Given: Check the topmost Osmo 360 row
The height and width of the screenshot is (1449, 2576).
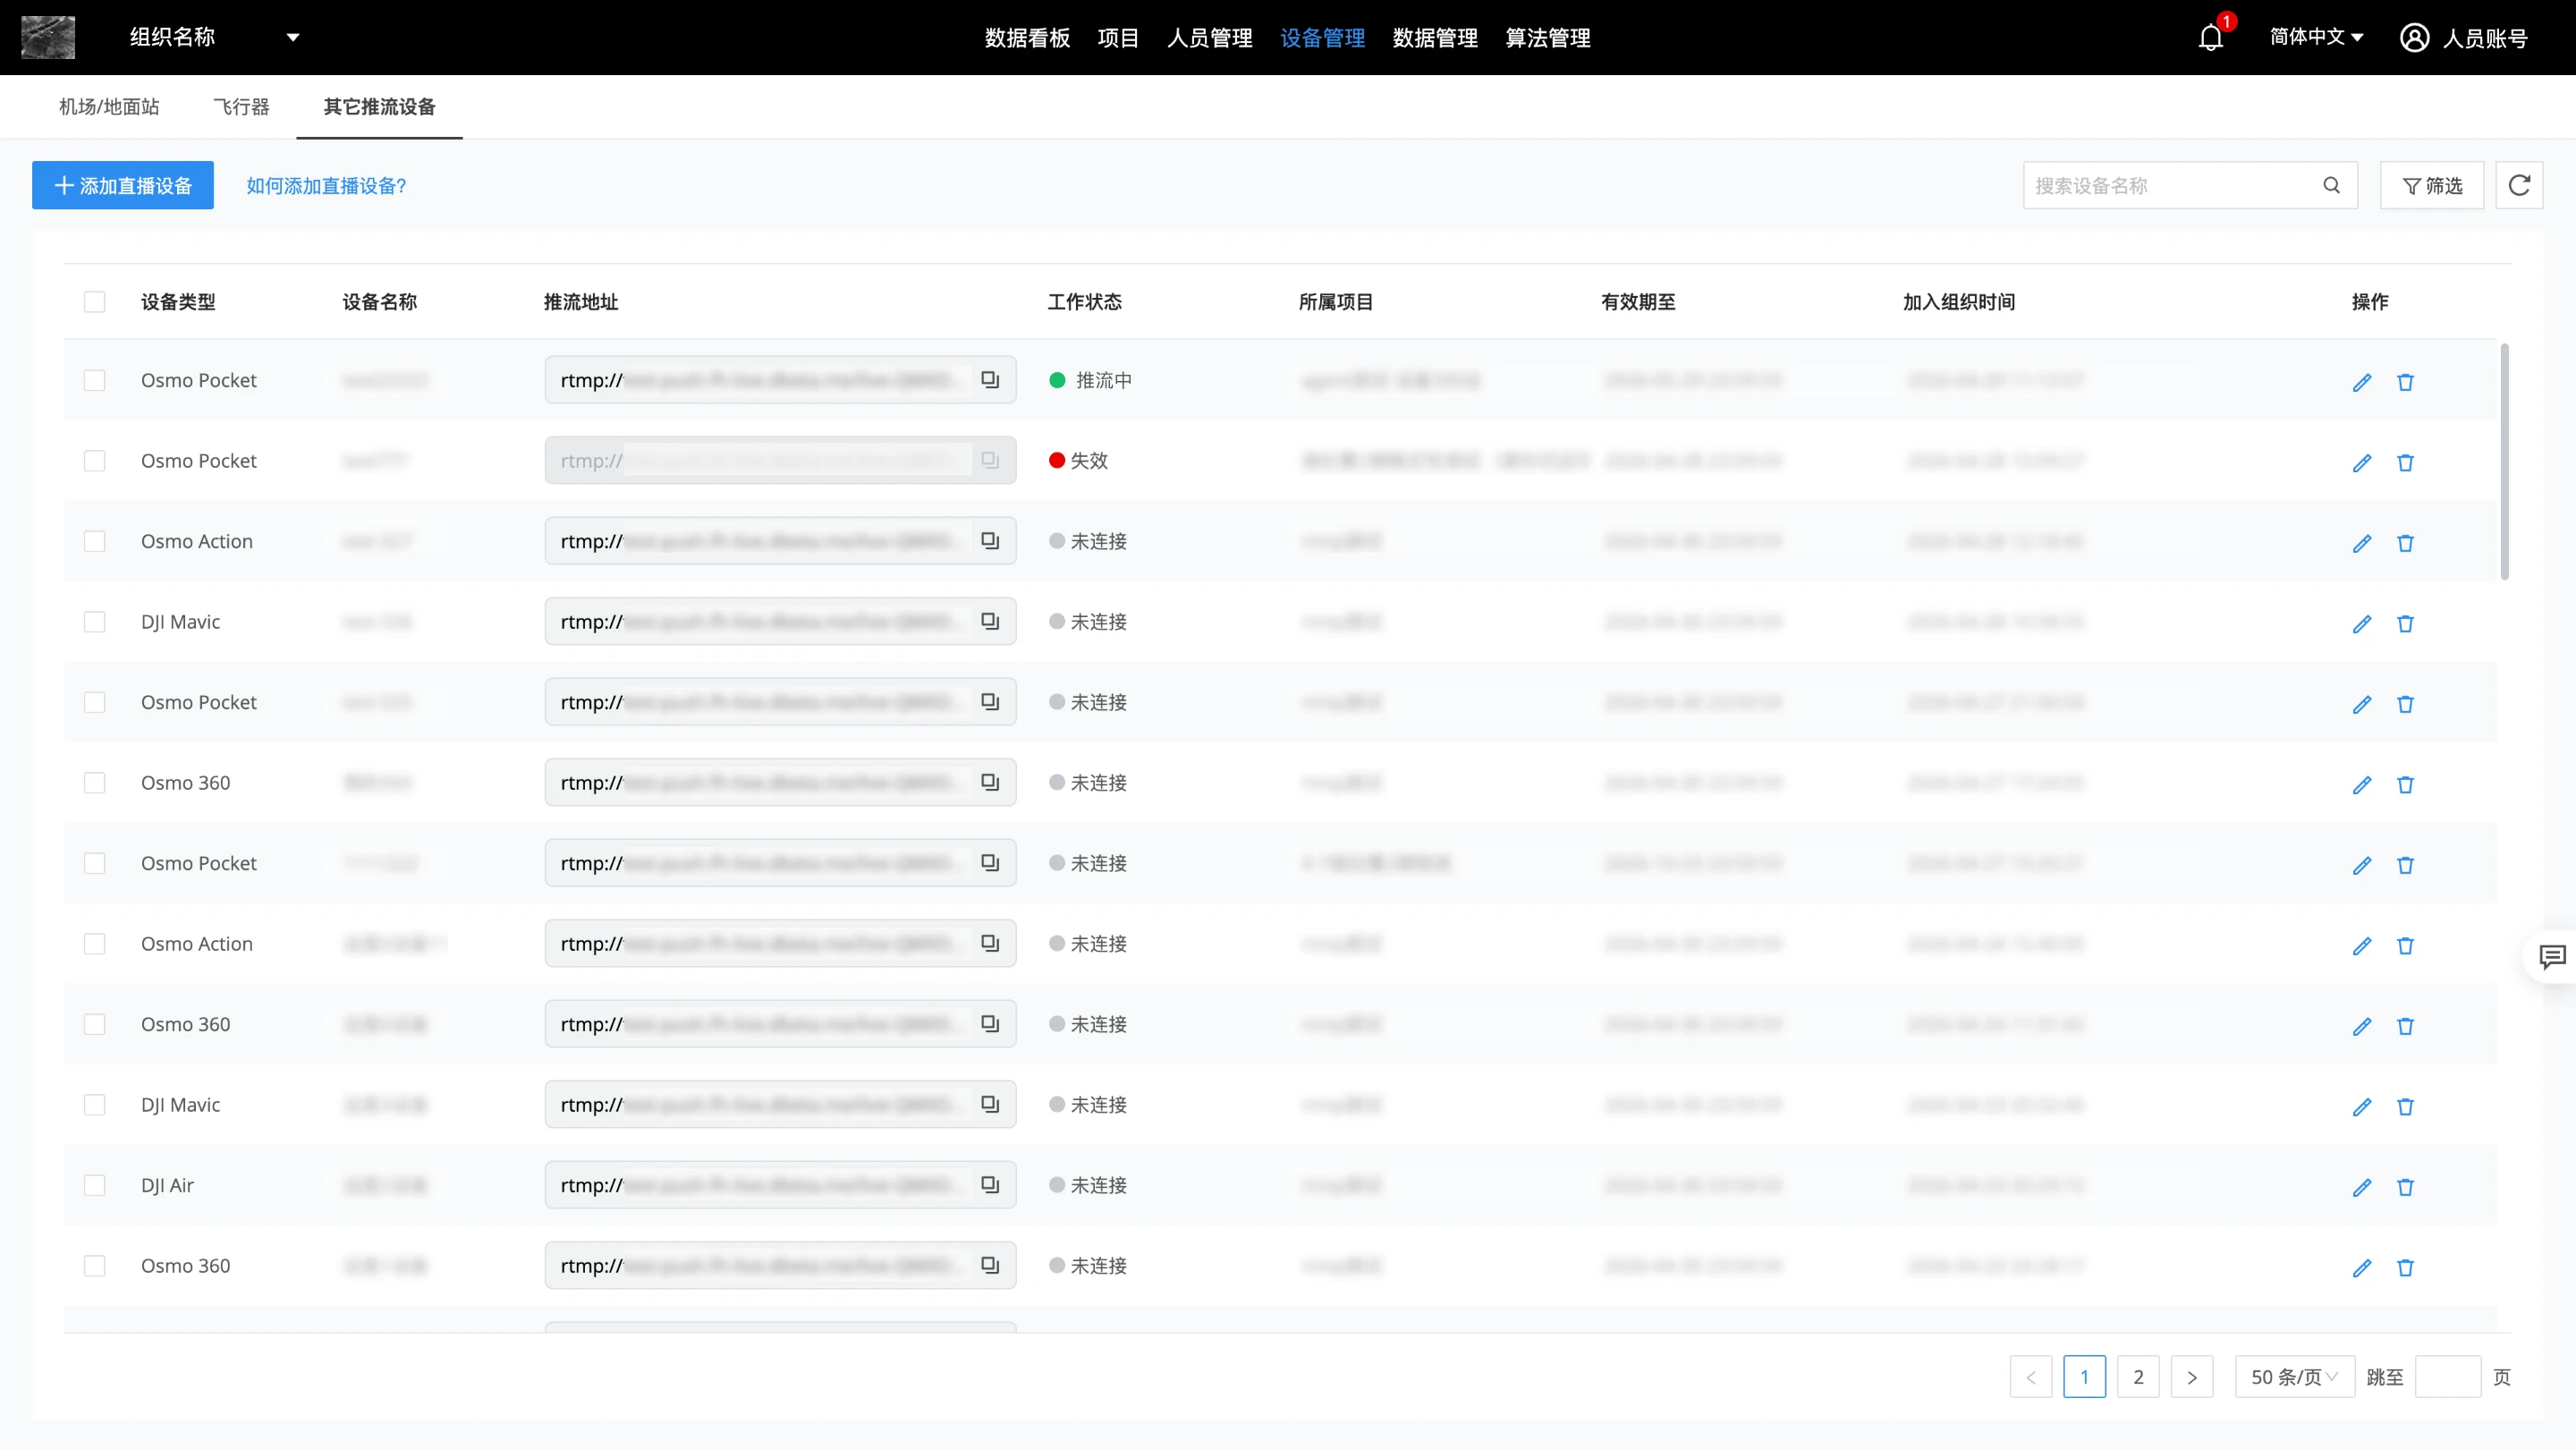Looking at the screenshot, I should tap(94, 782).
